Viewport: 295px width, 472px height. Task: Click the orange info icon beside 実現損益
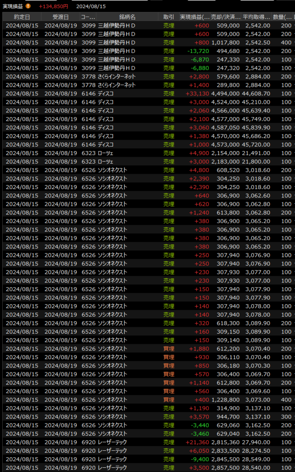[28, 6]
